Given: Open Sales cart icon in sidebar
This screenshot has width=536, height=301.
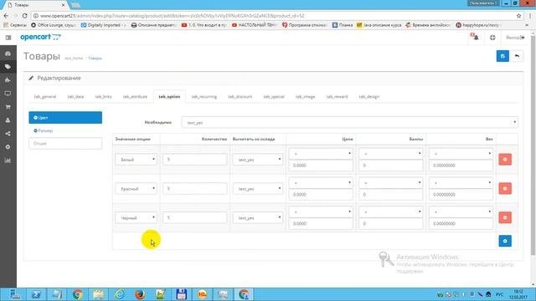Looking at the screenshot, I should (x=8, y=107).
